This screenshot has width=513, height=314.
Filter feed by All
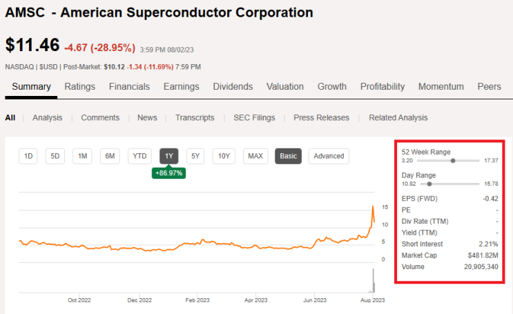pyautogui.click(x=10, y=118)
